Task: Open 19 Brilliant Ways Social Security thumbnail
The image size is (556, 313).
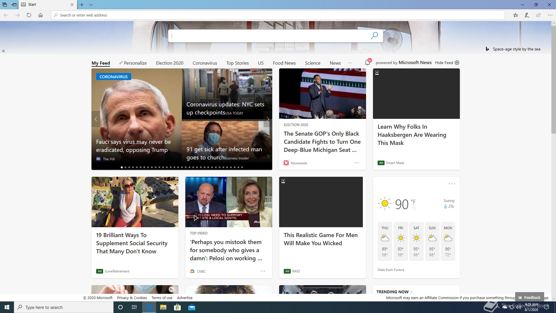Action: click(x=135, y=202)
